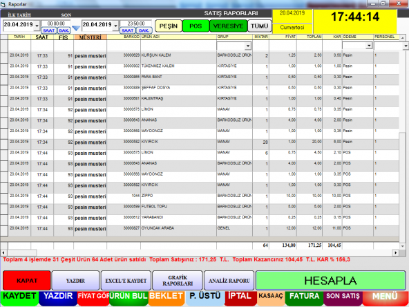Open the İlk Tarih date dropdown
This screenshot has width=409, height=307.
tap(37, 26)
